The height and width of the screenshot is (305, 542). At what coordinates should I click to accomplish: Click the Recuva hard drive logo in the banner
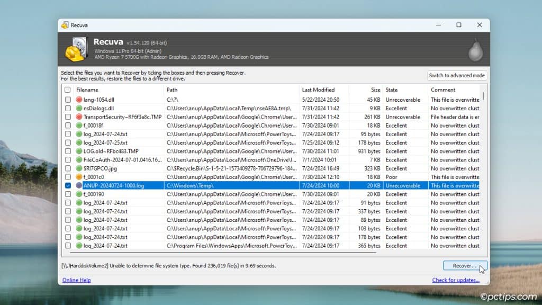pyautogui.click(x=76, y=47)
